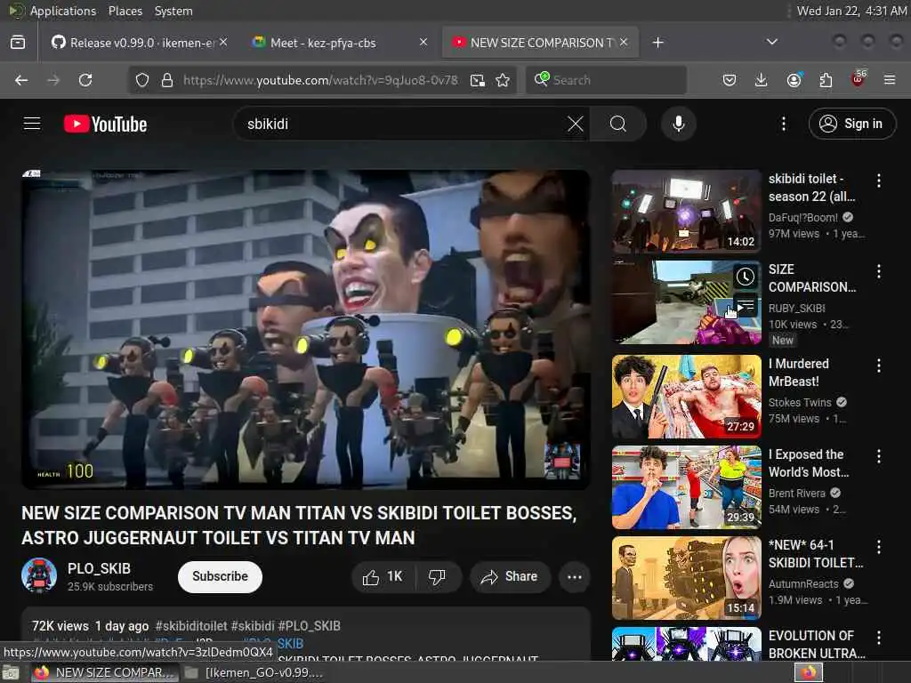This screenshot has height=683, width=911.
Task: Open the #skibidi hashtag link
Action: coord(253,626)
